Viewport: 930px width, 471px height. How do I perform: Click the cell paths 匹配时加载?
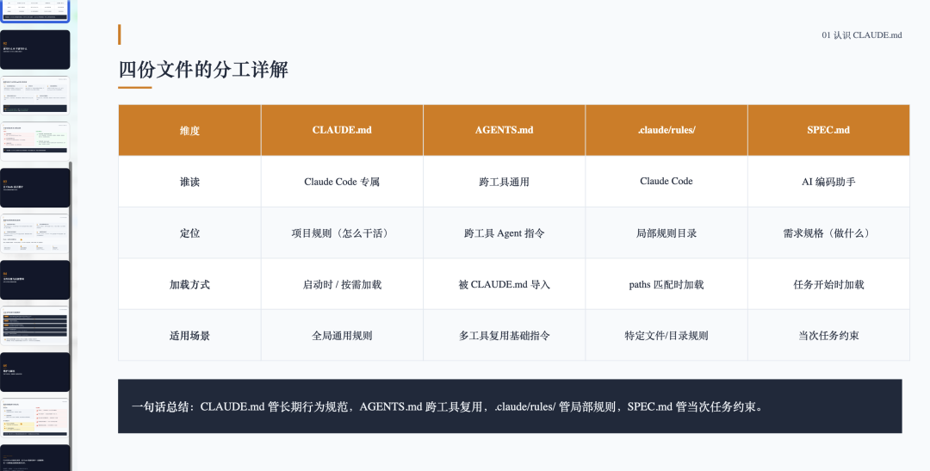pos(666,285)
